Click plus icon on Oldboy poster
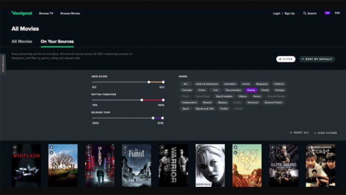This screenshot has height=195, width=346. click(x=88, y=147)
